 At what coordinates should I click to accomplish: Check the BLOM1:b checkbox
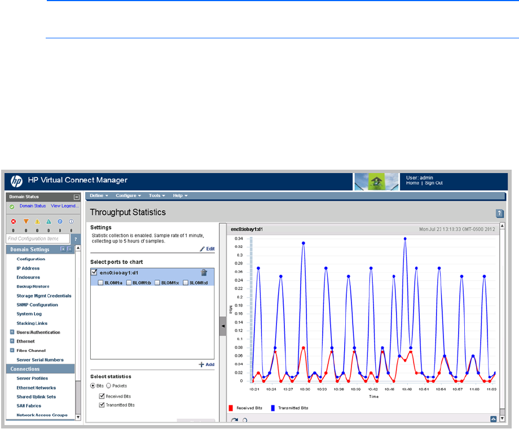pos(129,282)
